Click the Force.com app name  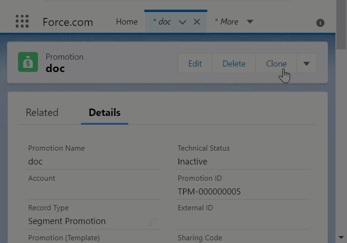point(68,22)
